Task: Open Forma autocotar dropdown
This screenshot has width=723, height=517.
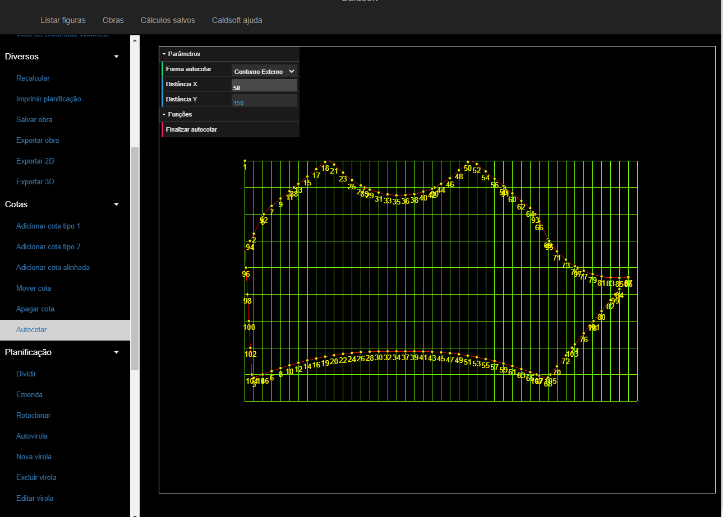Action: [x=264, y=71]
